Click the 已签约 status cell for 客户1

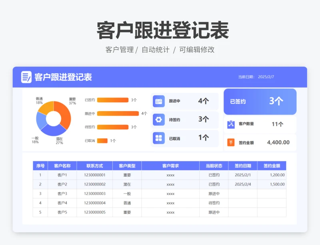coord(214,175)
